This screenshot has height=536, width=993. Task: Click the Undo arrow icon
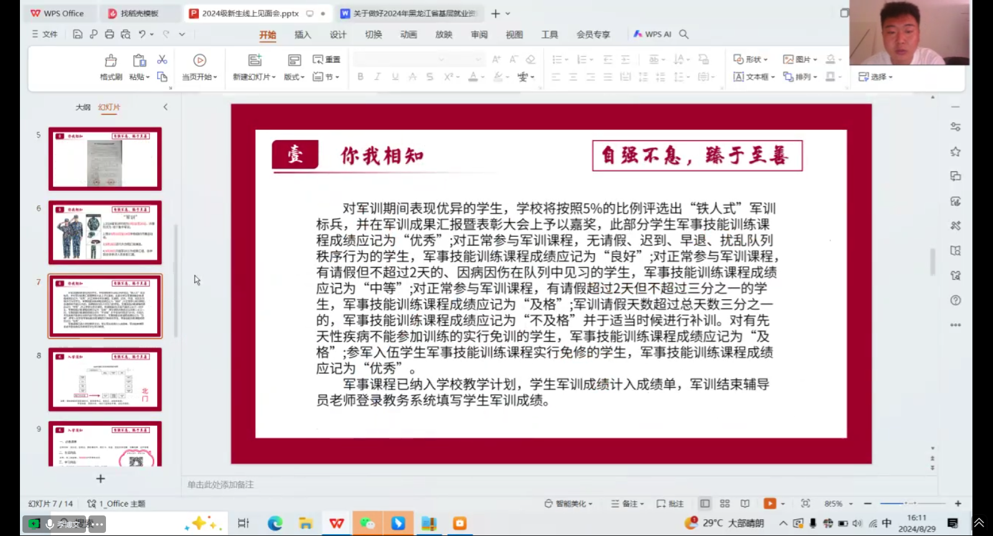tap(142, 34)
